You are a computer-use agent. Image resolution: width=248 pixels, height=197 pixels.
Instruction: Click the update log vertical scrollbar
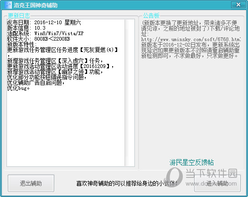129,93
